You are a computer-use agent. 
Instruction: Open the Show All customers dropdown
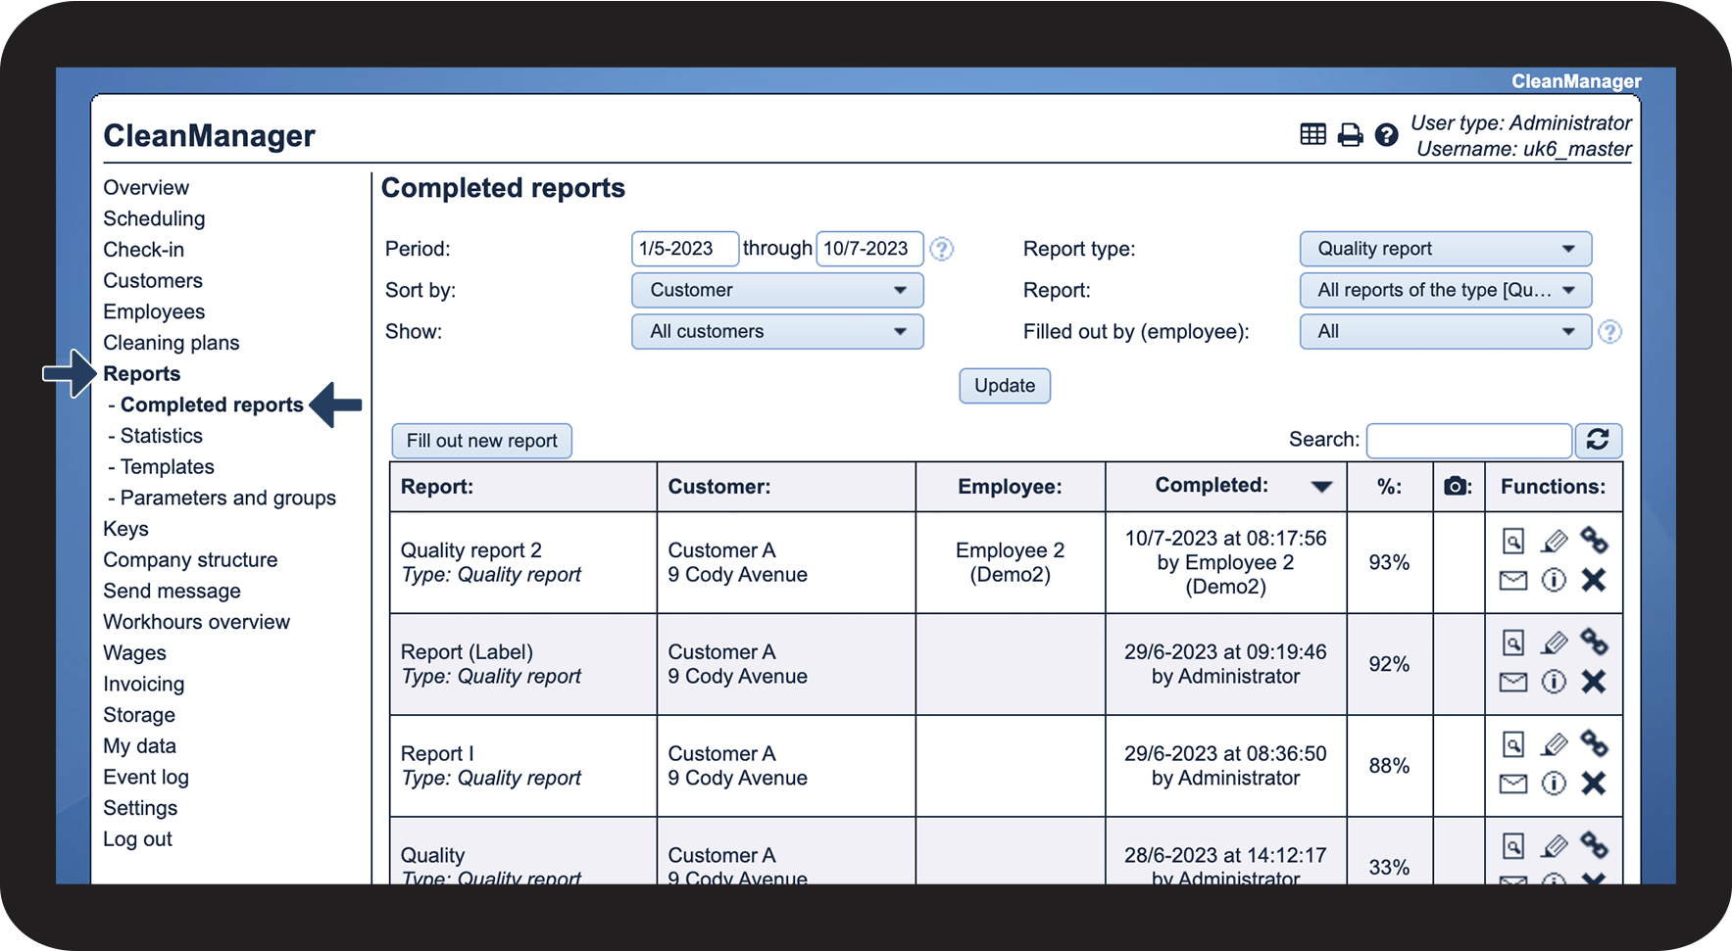[777, 331]
